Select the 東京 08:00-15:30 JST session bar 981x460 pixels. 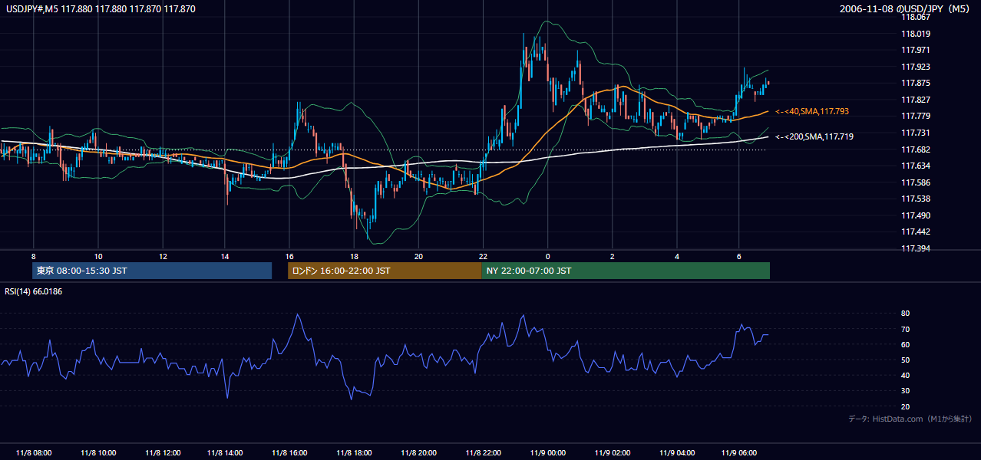[152, 271]
